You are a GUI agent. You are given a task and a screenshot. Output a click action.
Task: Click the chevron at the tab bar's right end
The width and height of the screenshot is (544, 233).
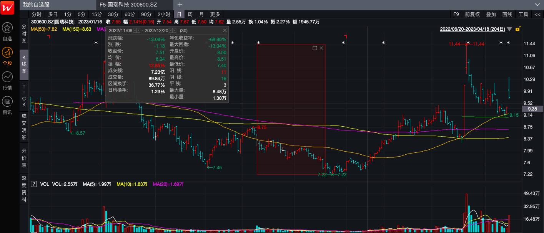pyautogui.click(x=538, y=5)
